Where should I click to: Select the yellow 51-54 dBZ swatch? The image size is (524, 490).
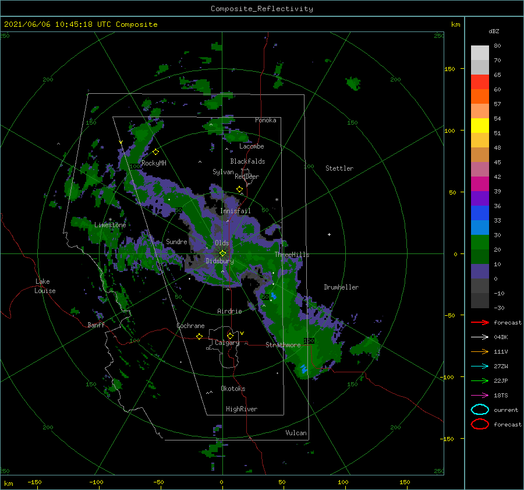coord(480,125)
